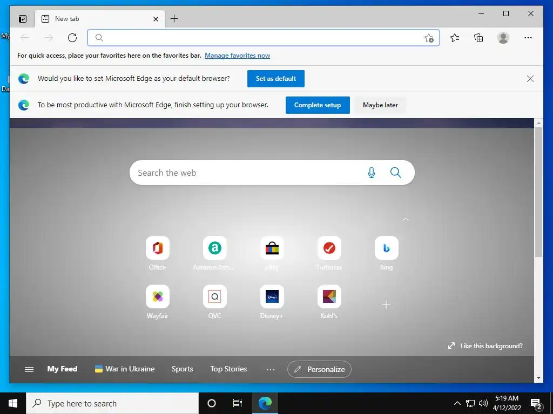Screen dimensions: 553x414
Task: Open the network tray icon
Action: point(470,403)
